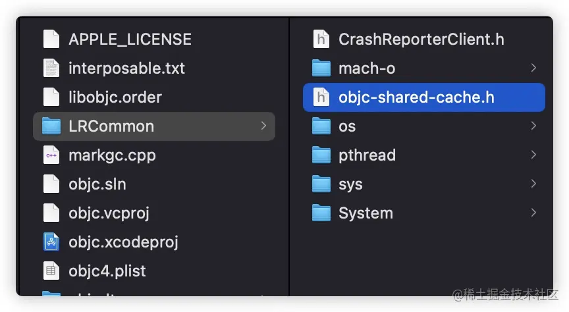Image resolution: width=569 pixels, height=312 pixels.
Task: Click the System folder icon
Action: [x=321, y=213]
